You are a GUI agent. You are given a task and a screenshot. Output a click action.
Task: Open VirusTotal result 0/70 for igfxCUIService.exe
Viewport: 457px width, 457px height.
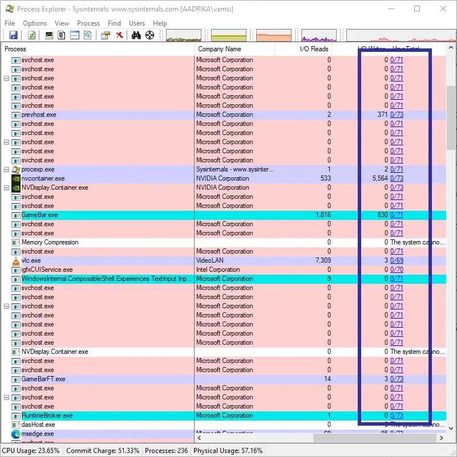[397, 270]
